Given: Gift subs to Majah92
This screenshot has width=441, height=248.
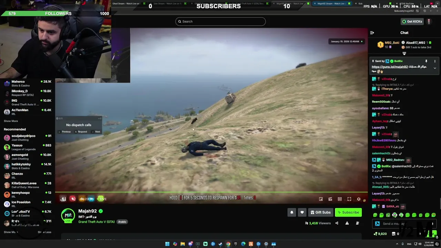Looking at the screenshot, I should [320, 213].
